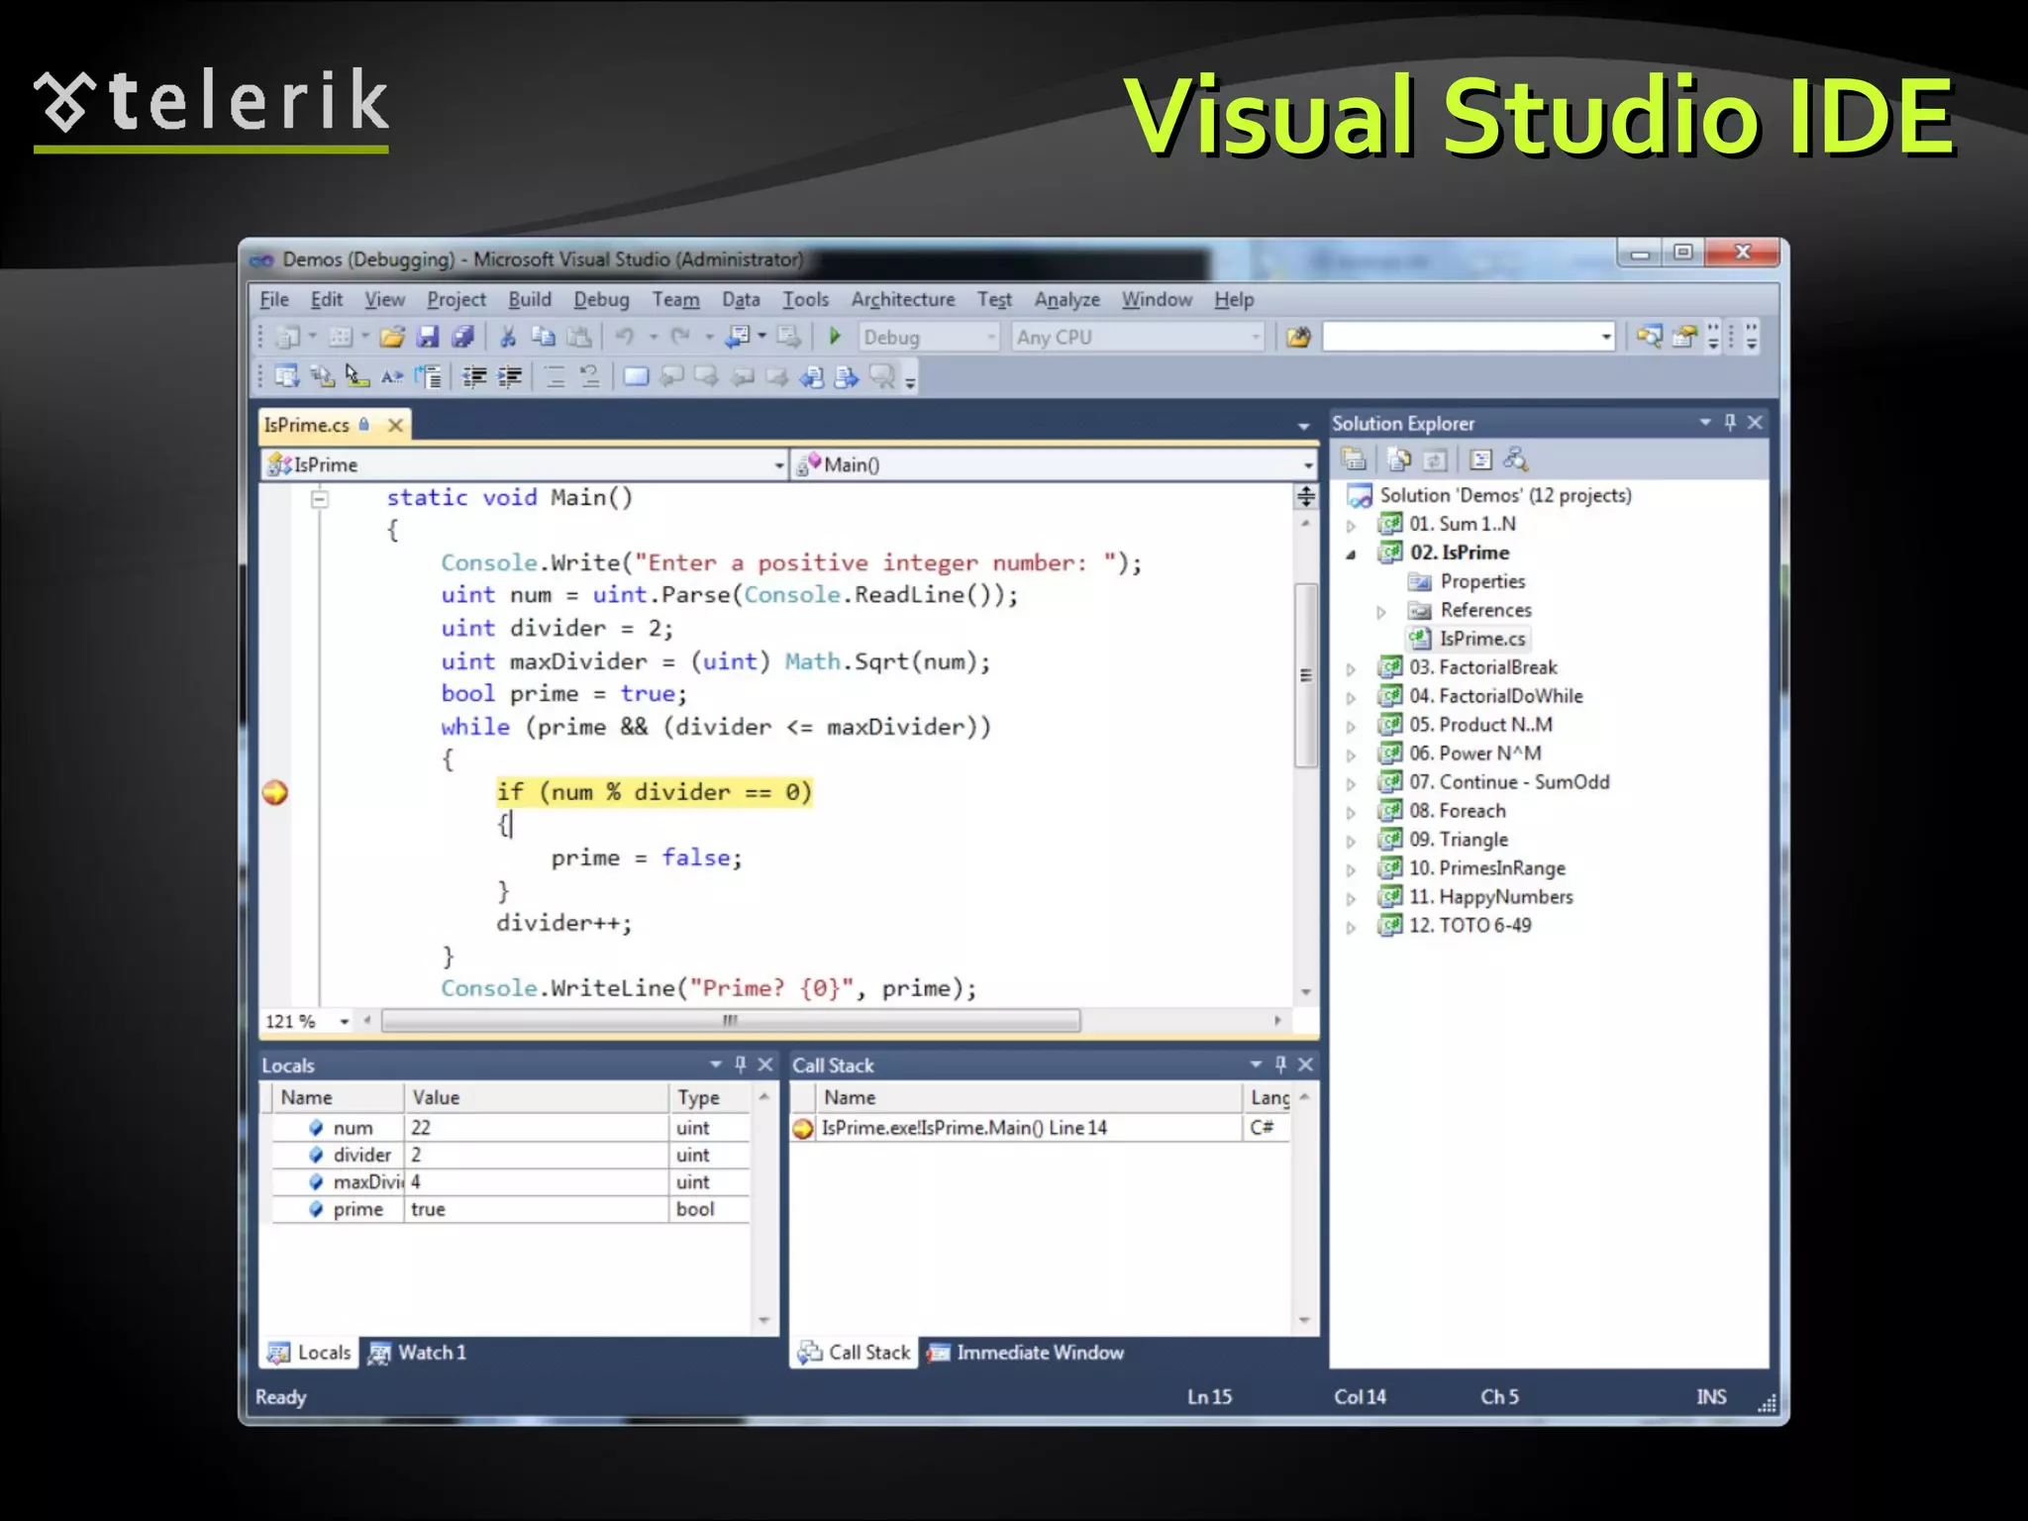Click the editor horizontal scrollbar thumb

[x=731, y=1021]
